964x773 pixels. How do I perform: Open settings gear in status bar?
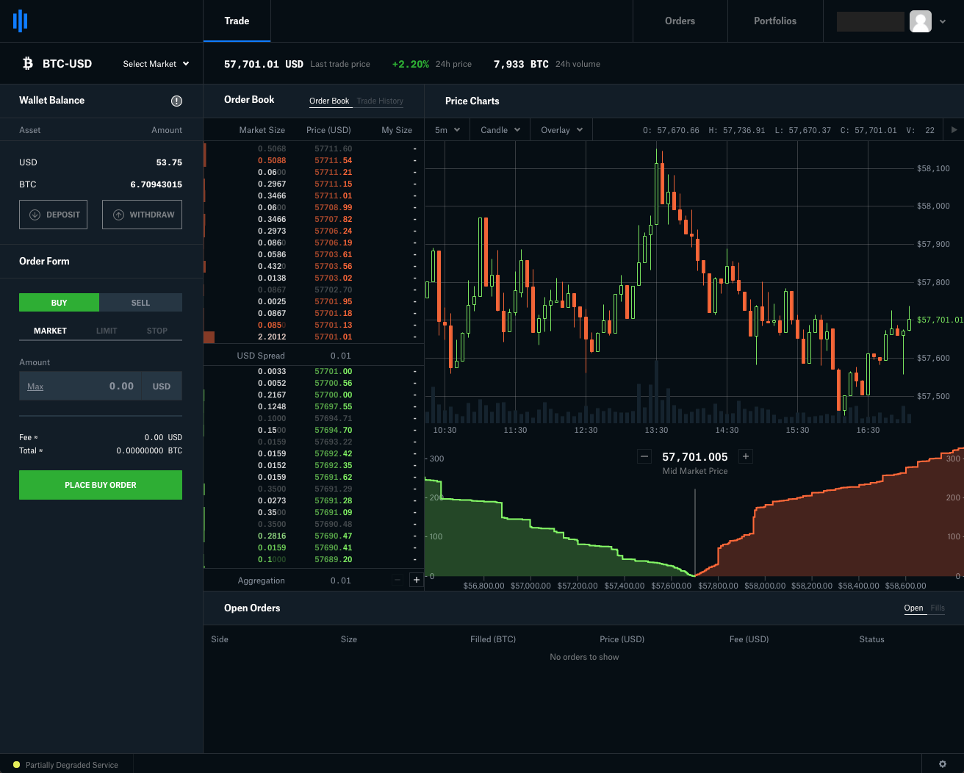pos(943,764)
